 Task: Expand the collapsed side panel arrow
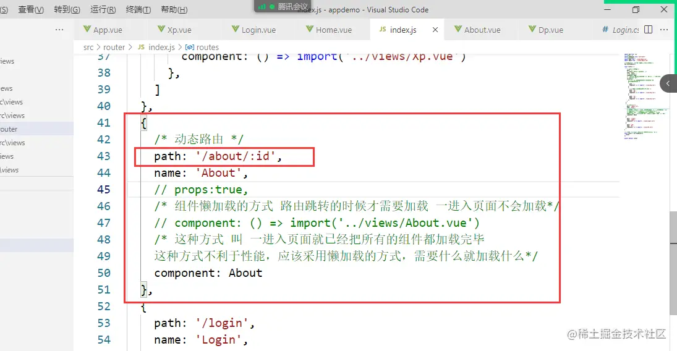pyautogui.click(x=668, y=83)
